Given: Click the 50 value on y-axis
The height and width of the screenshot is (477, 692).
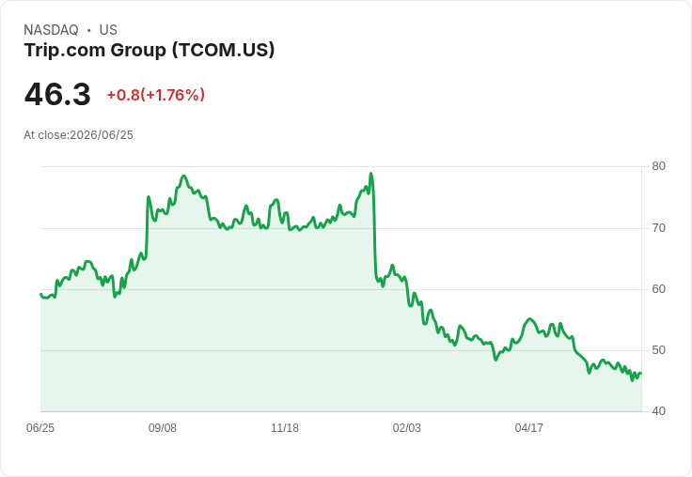Looking at the screenshot, I should pos(658,350).
